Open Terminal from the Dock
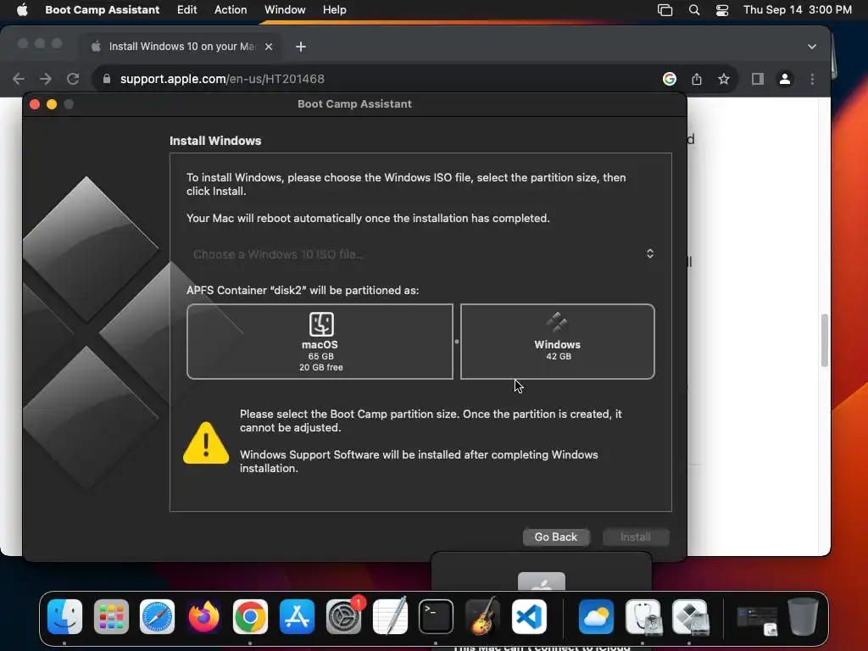 click(x=437, y=617)
